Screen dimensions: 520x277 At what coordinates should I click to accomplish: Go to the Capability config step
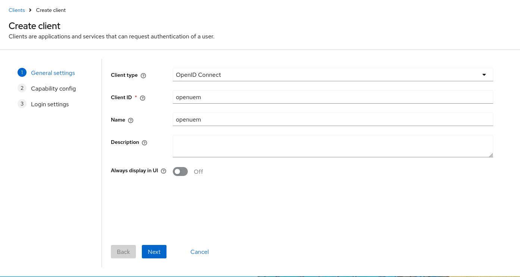click(x=53, y=88)
